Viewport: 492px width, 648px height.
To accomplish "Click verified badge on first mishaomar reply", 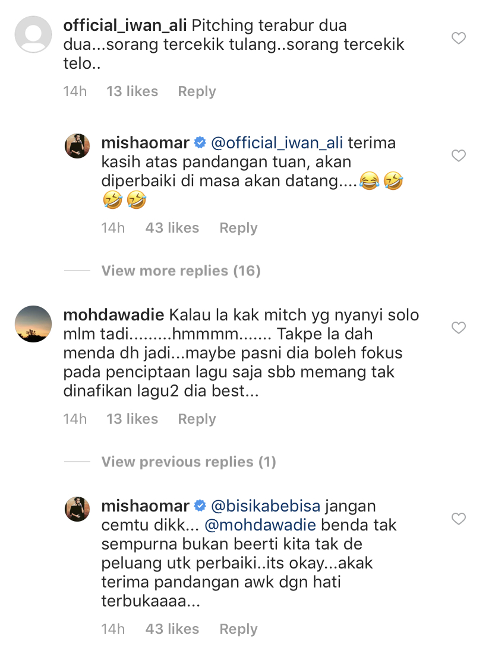I will [200, 143].
